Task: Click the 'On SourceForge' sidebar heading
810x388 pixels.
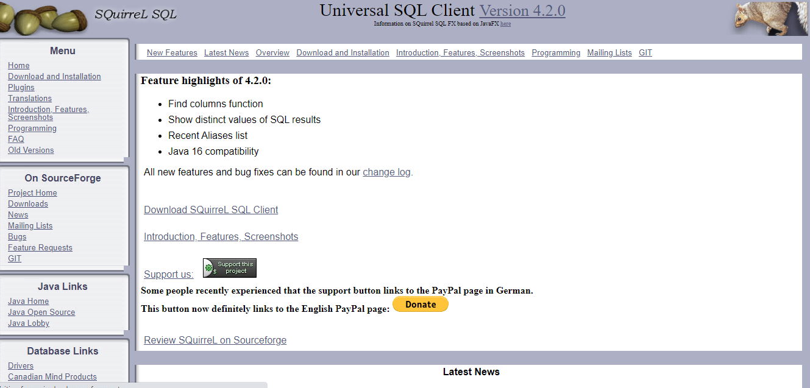Action: 63,178
